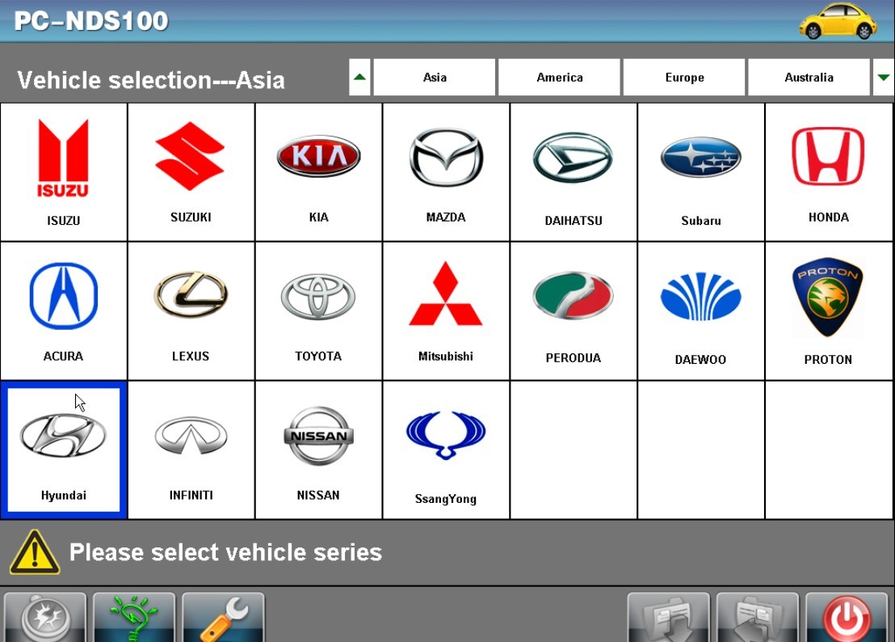Click the red power button

pos(847,618)
